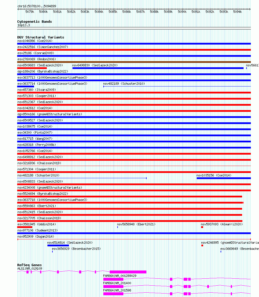259x297 pixels.
Task: Click the red square under nsv4246995
Action: 202,245
